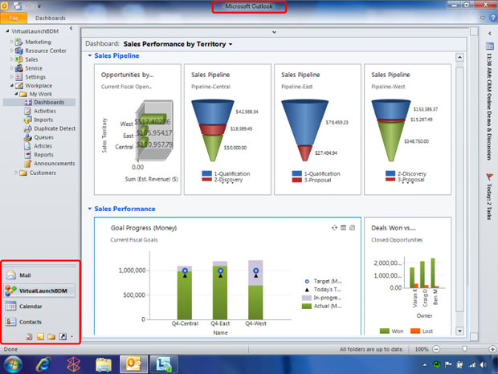Collapse the Workplace node
The height and width of the screenshot is (374, 498).
point(12,85)
